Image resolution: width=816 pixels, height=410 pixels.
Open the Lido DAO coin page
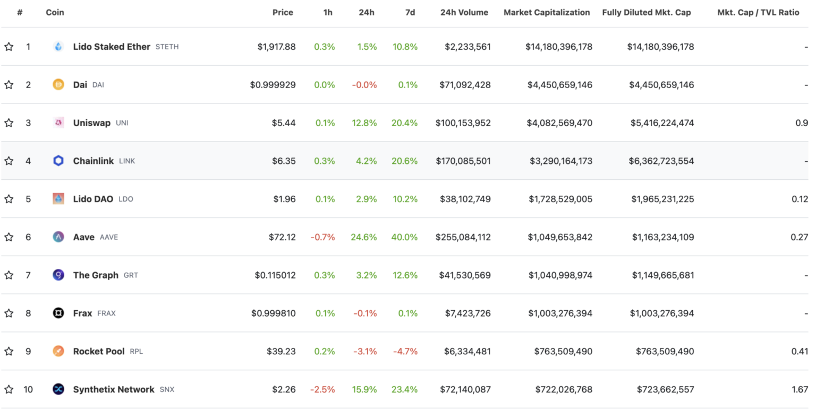click(93, 199)
